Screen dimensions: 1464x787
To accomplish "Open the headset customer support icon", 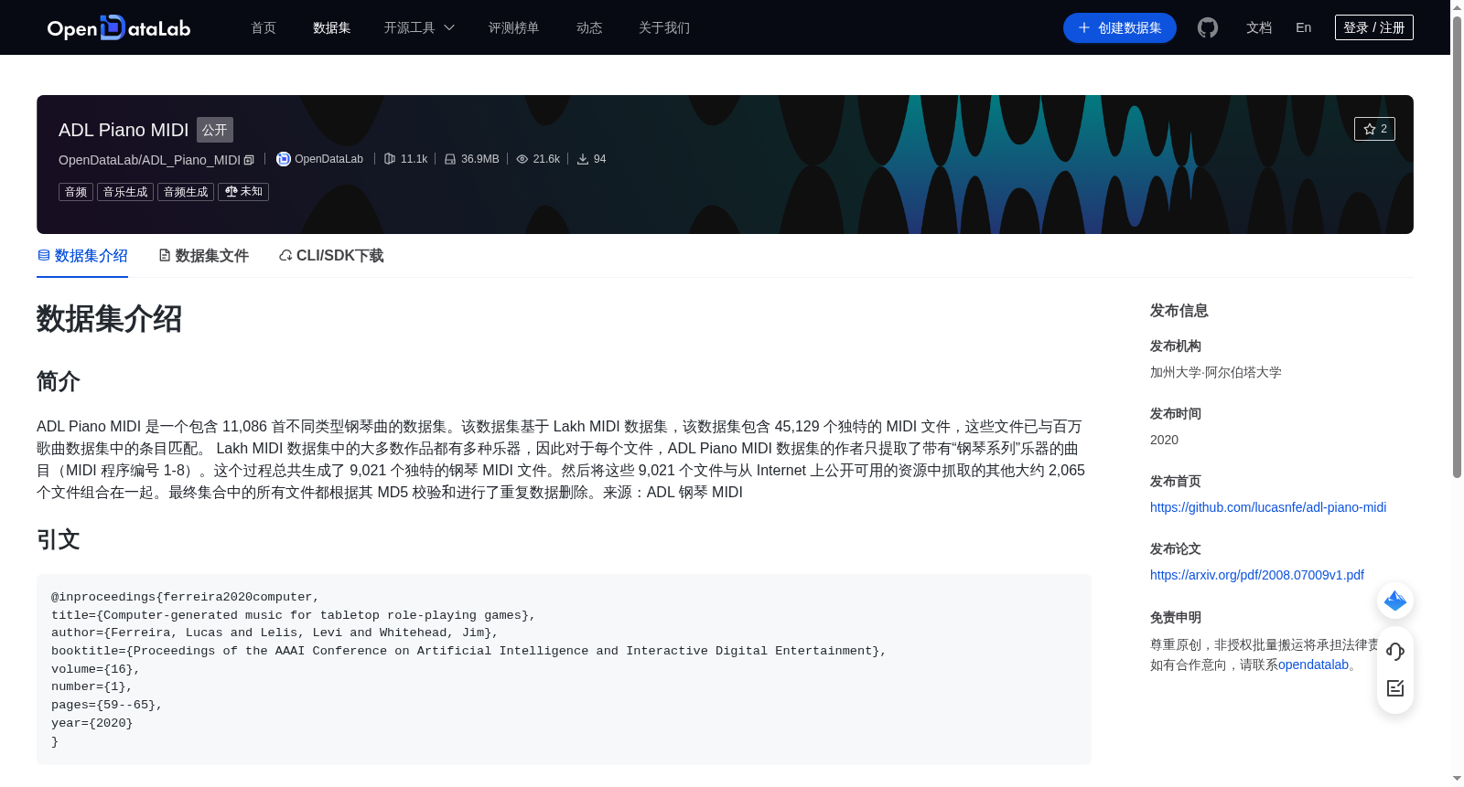I will tap(1395, 651).
